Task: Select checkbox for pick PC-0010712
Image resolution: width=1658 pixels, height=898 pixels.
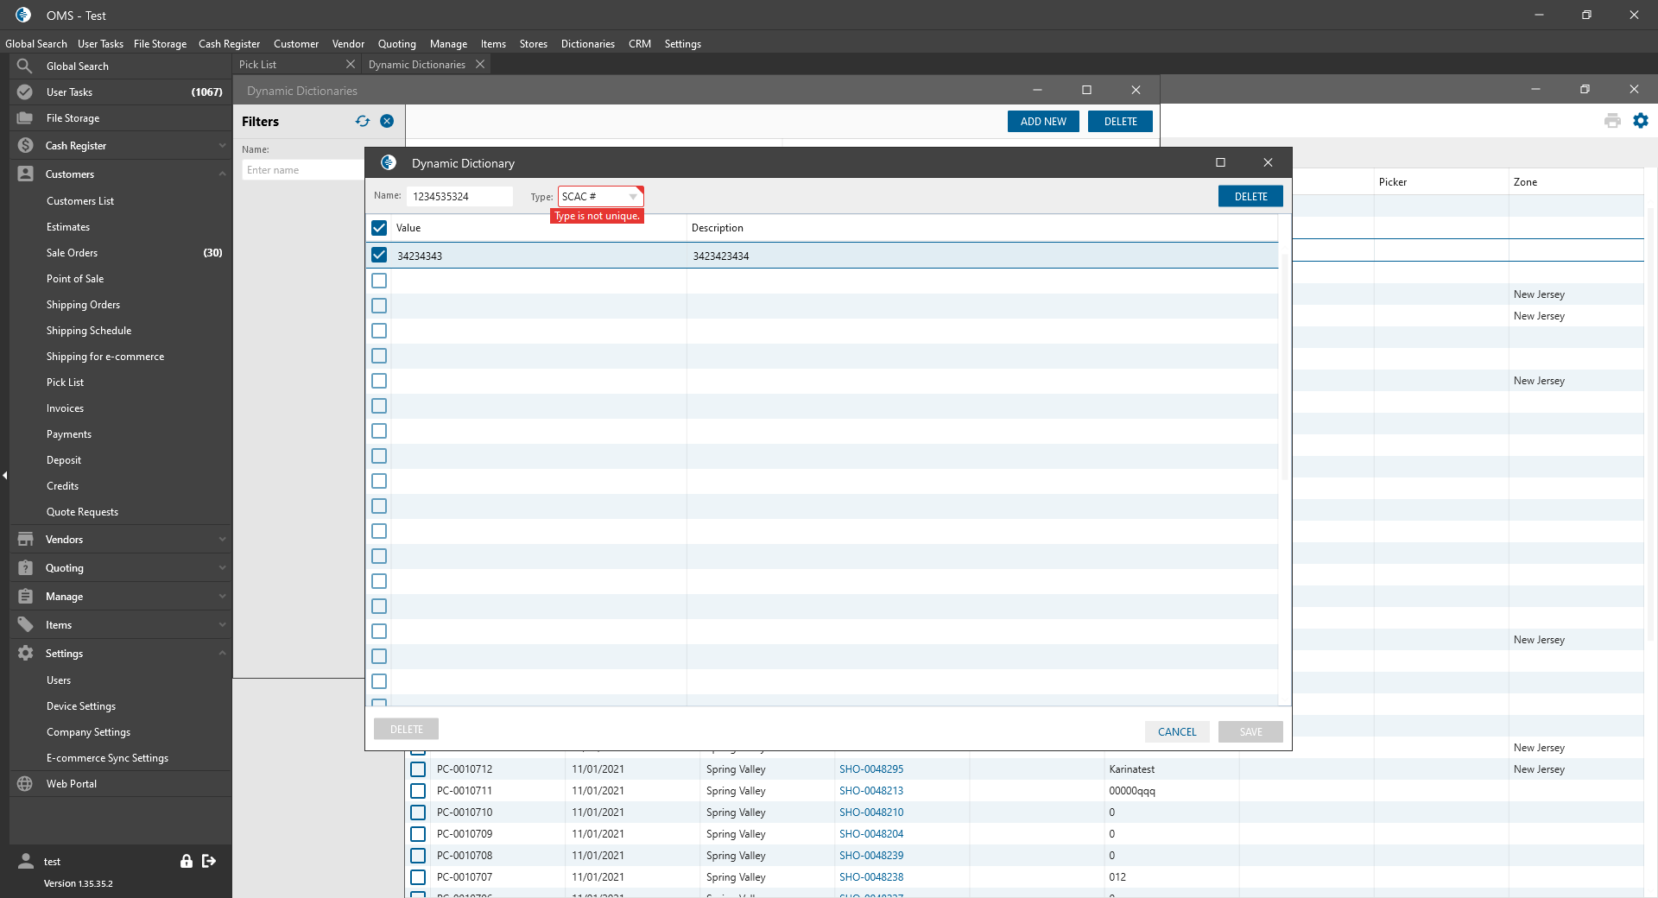Action: tap(418, 768)
